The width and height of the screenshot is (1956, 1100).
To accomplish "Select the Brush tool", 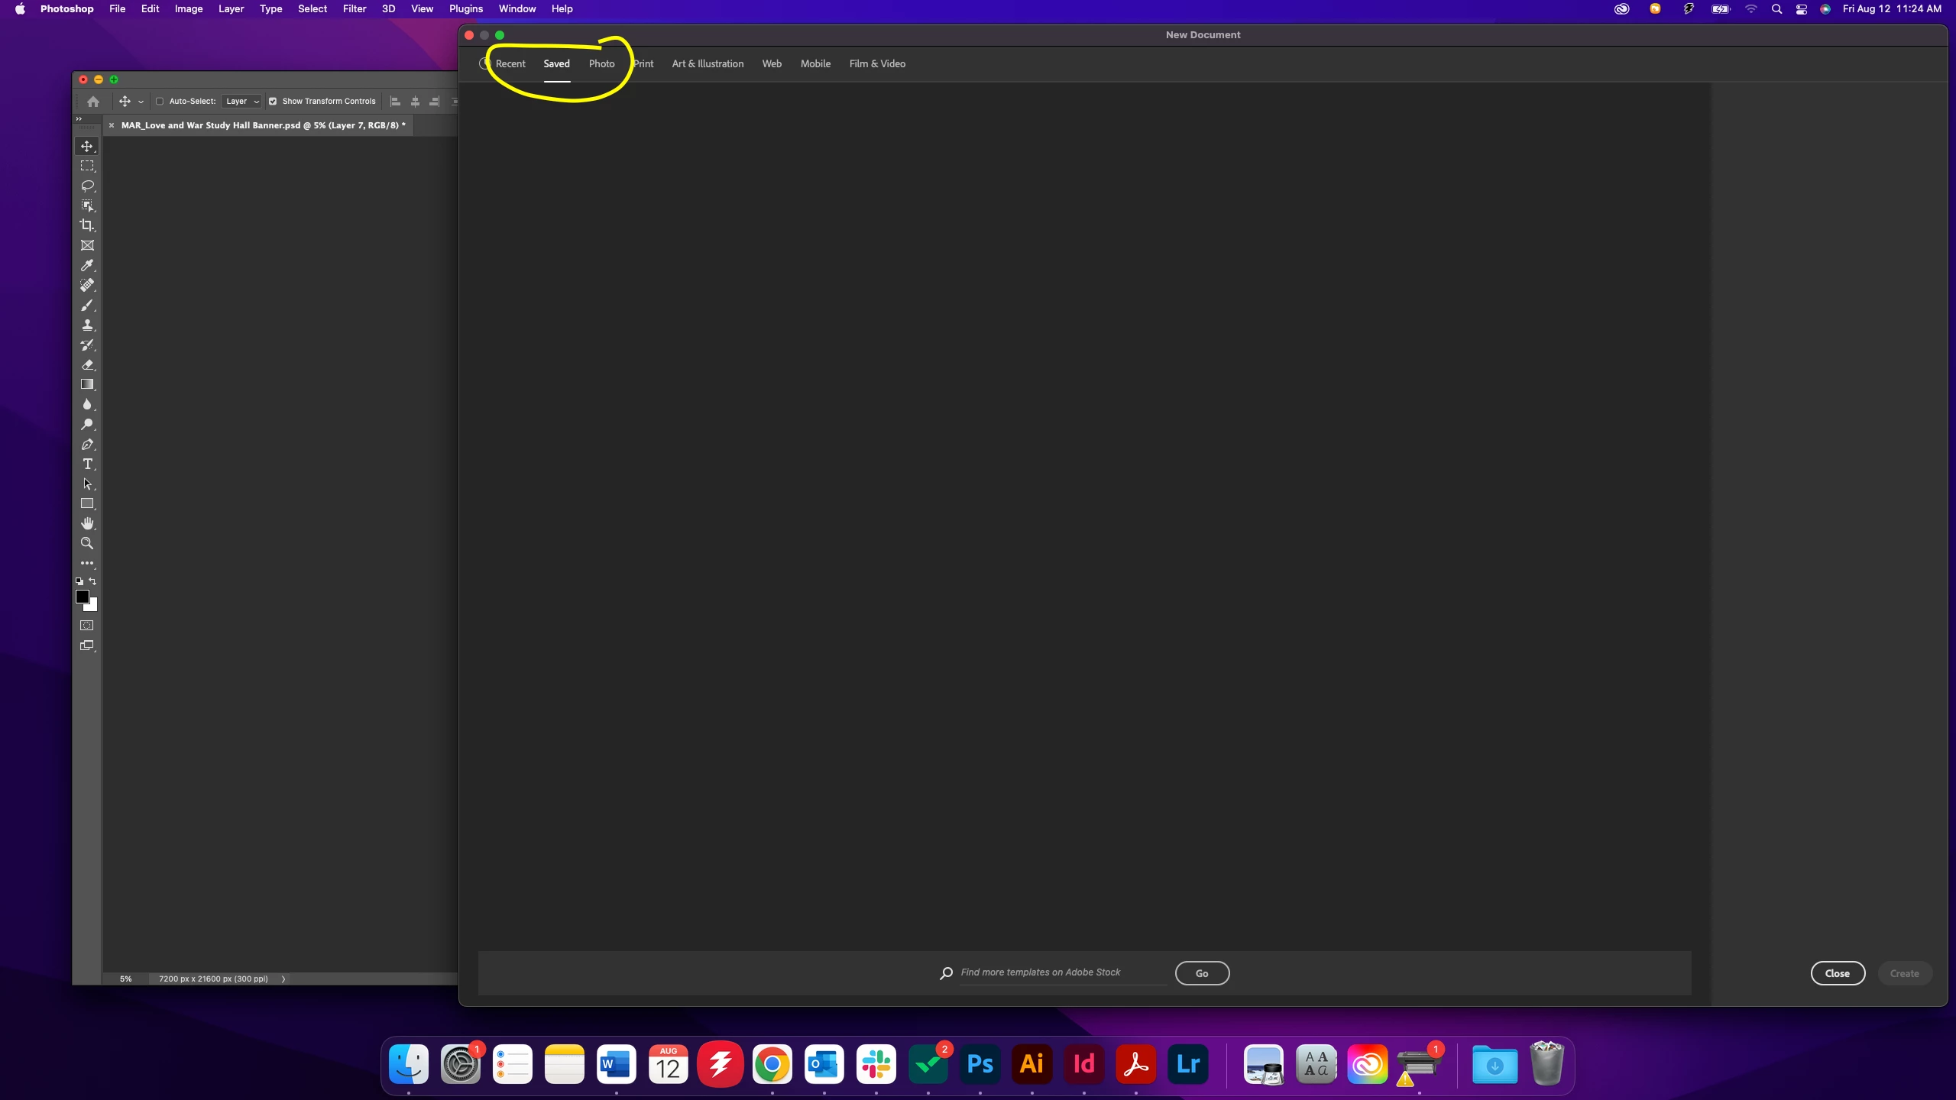I will [87, 306].
